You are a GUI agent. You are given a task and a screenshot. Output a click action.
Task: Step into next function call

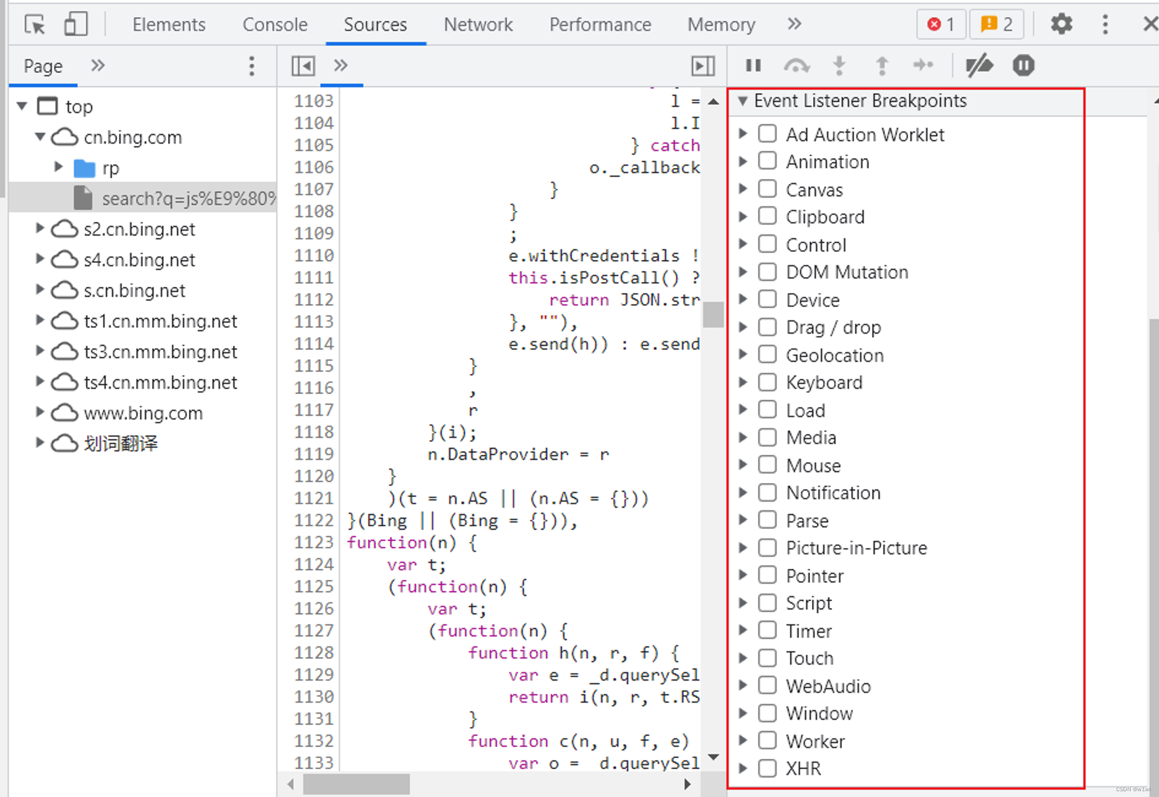pos(839,65)
